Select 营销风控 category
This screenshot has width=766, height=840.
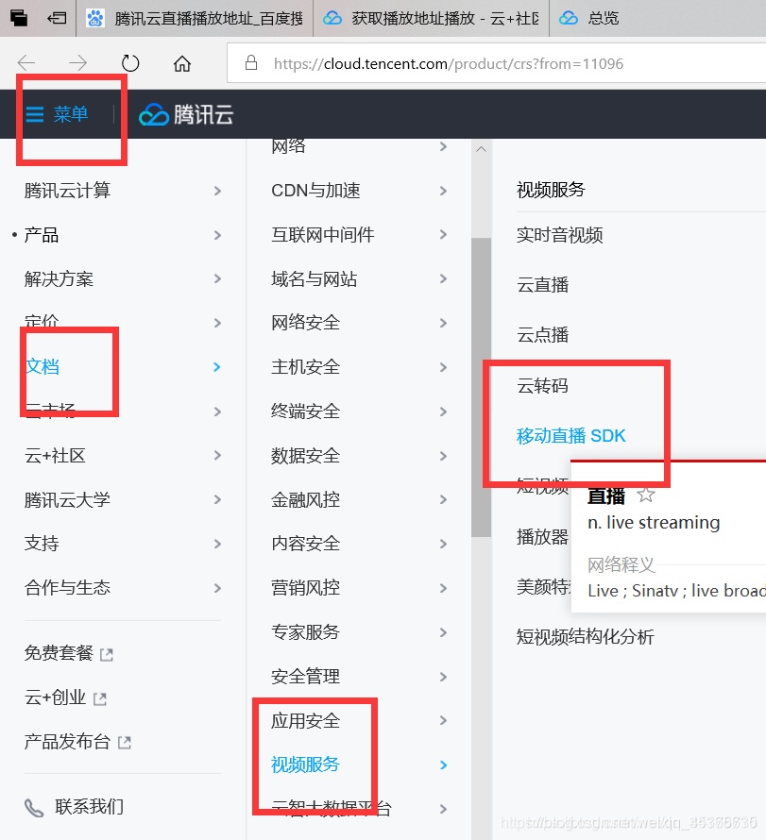(305, 588)
